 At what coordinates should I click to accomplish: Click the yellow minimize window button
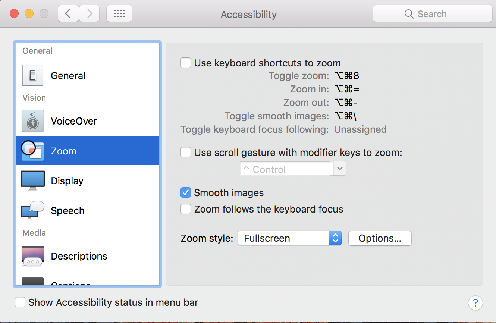coord(29,14)
